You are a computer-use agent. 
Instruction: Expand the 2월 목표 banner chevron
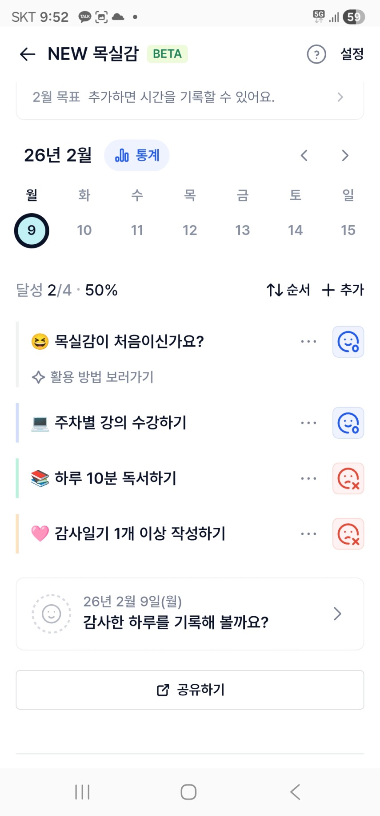coord(340,97)
